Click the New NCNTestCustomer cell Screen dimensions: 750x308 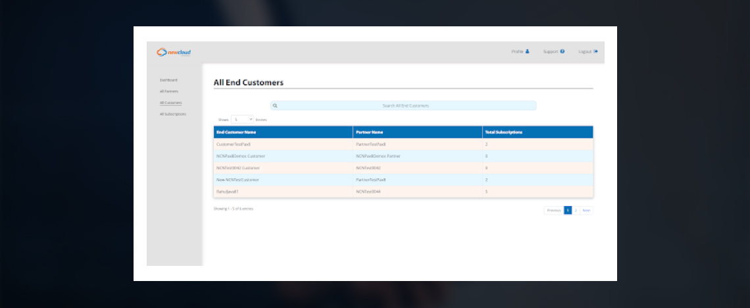(x=283, y=180)
